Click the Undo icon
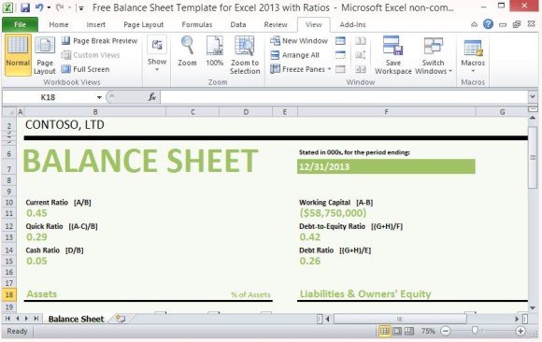 click(39, 7)
